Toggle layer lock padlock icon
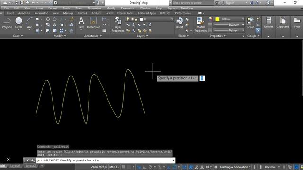Screen dimensions: 303x170 point(136,19)
